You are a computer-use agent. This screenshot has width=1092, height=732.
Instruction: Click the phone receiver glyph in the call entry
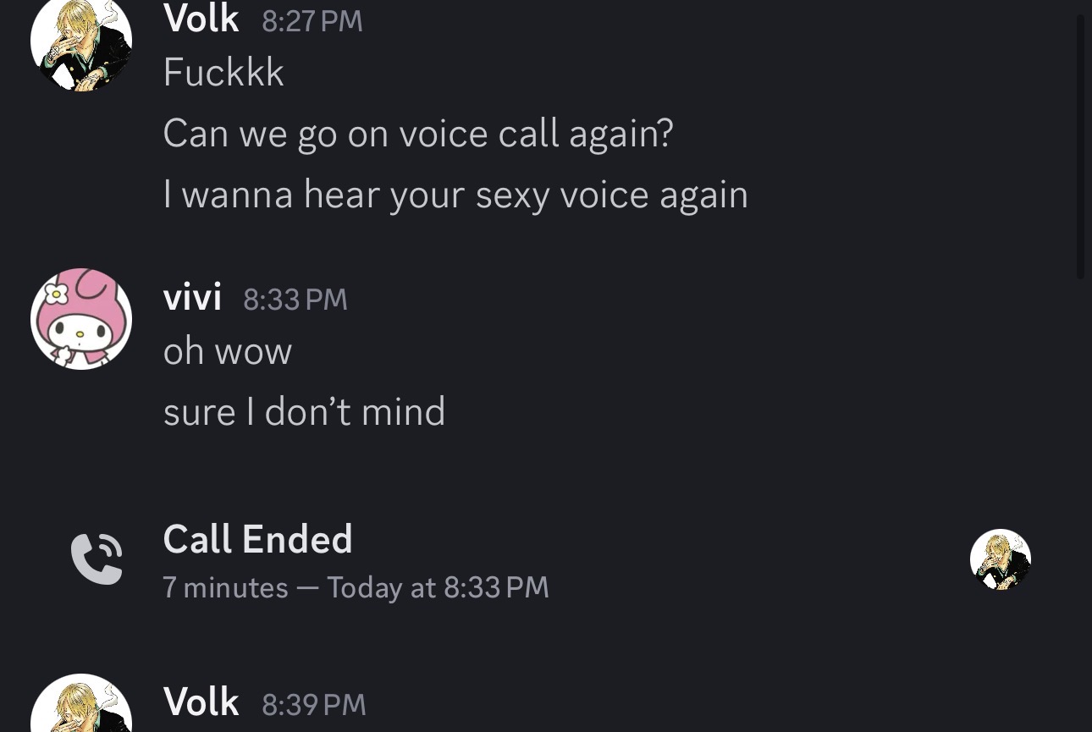[x=97, y=559]
